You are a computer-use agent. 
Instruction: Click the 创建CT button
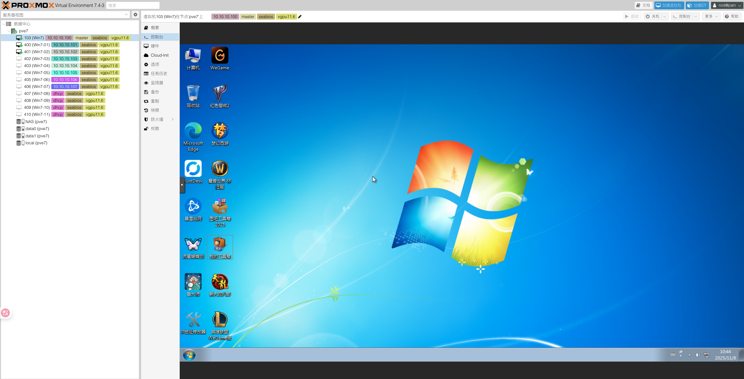697,5
